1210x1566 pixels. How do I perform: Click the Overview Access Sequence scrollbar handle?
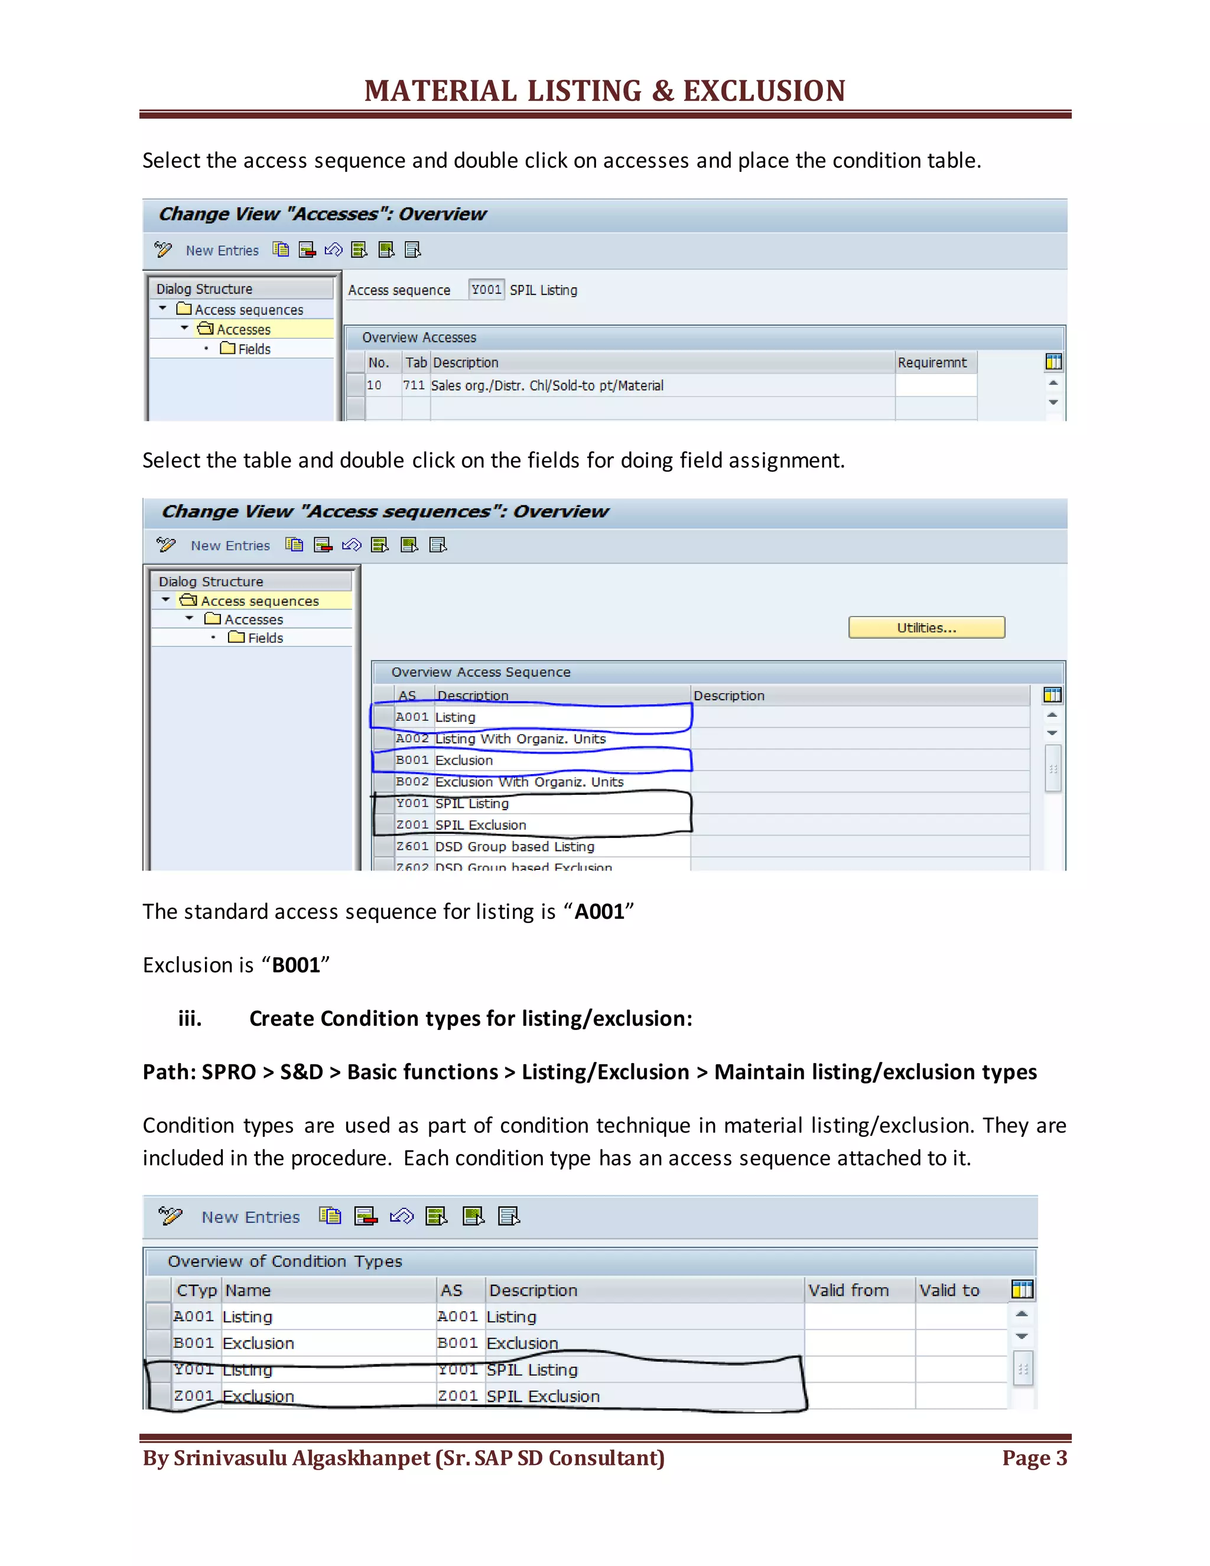(x=1053, y=768)
